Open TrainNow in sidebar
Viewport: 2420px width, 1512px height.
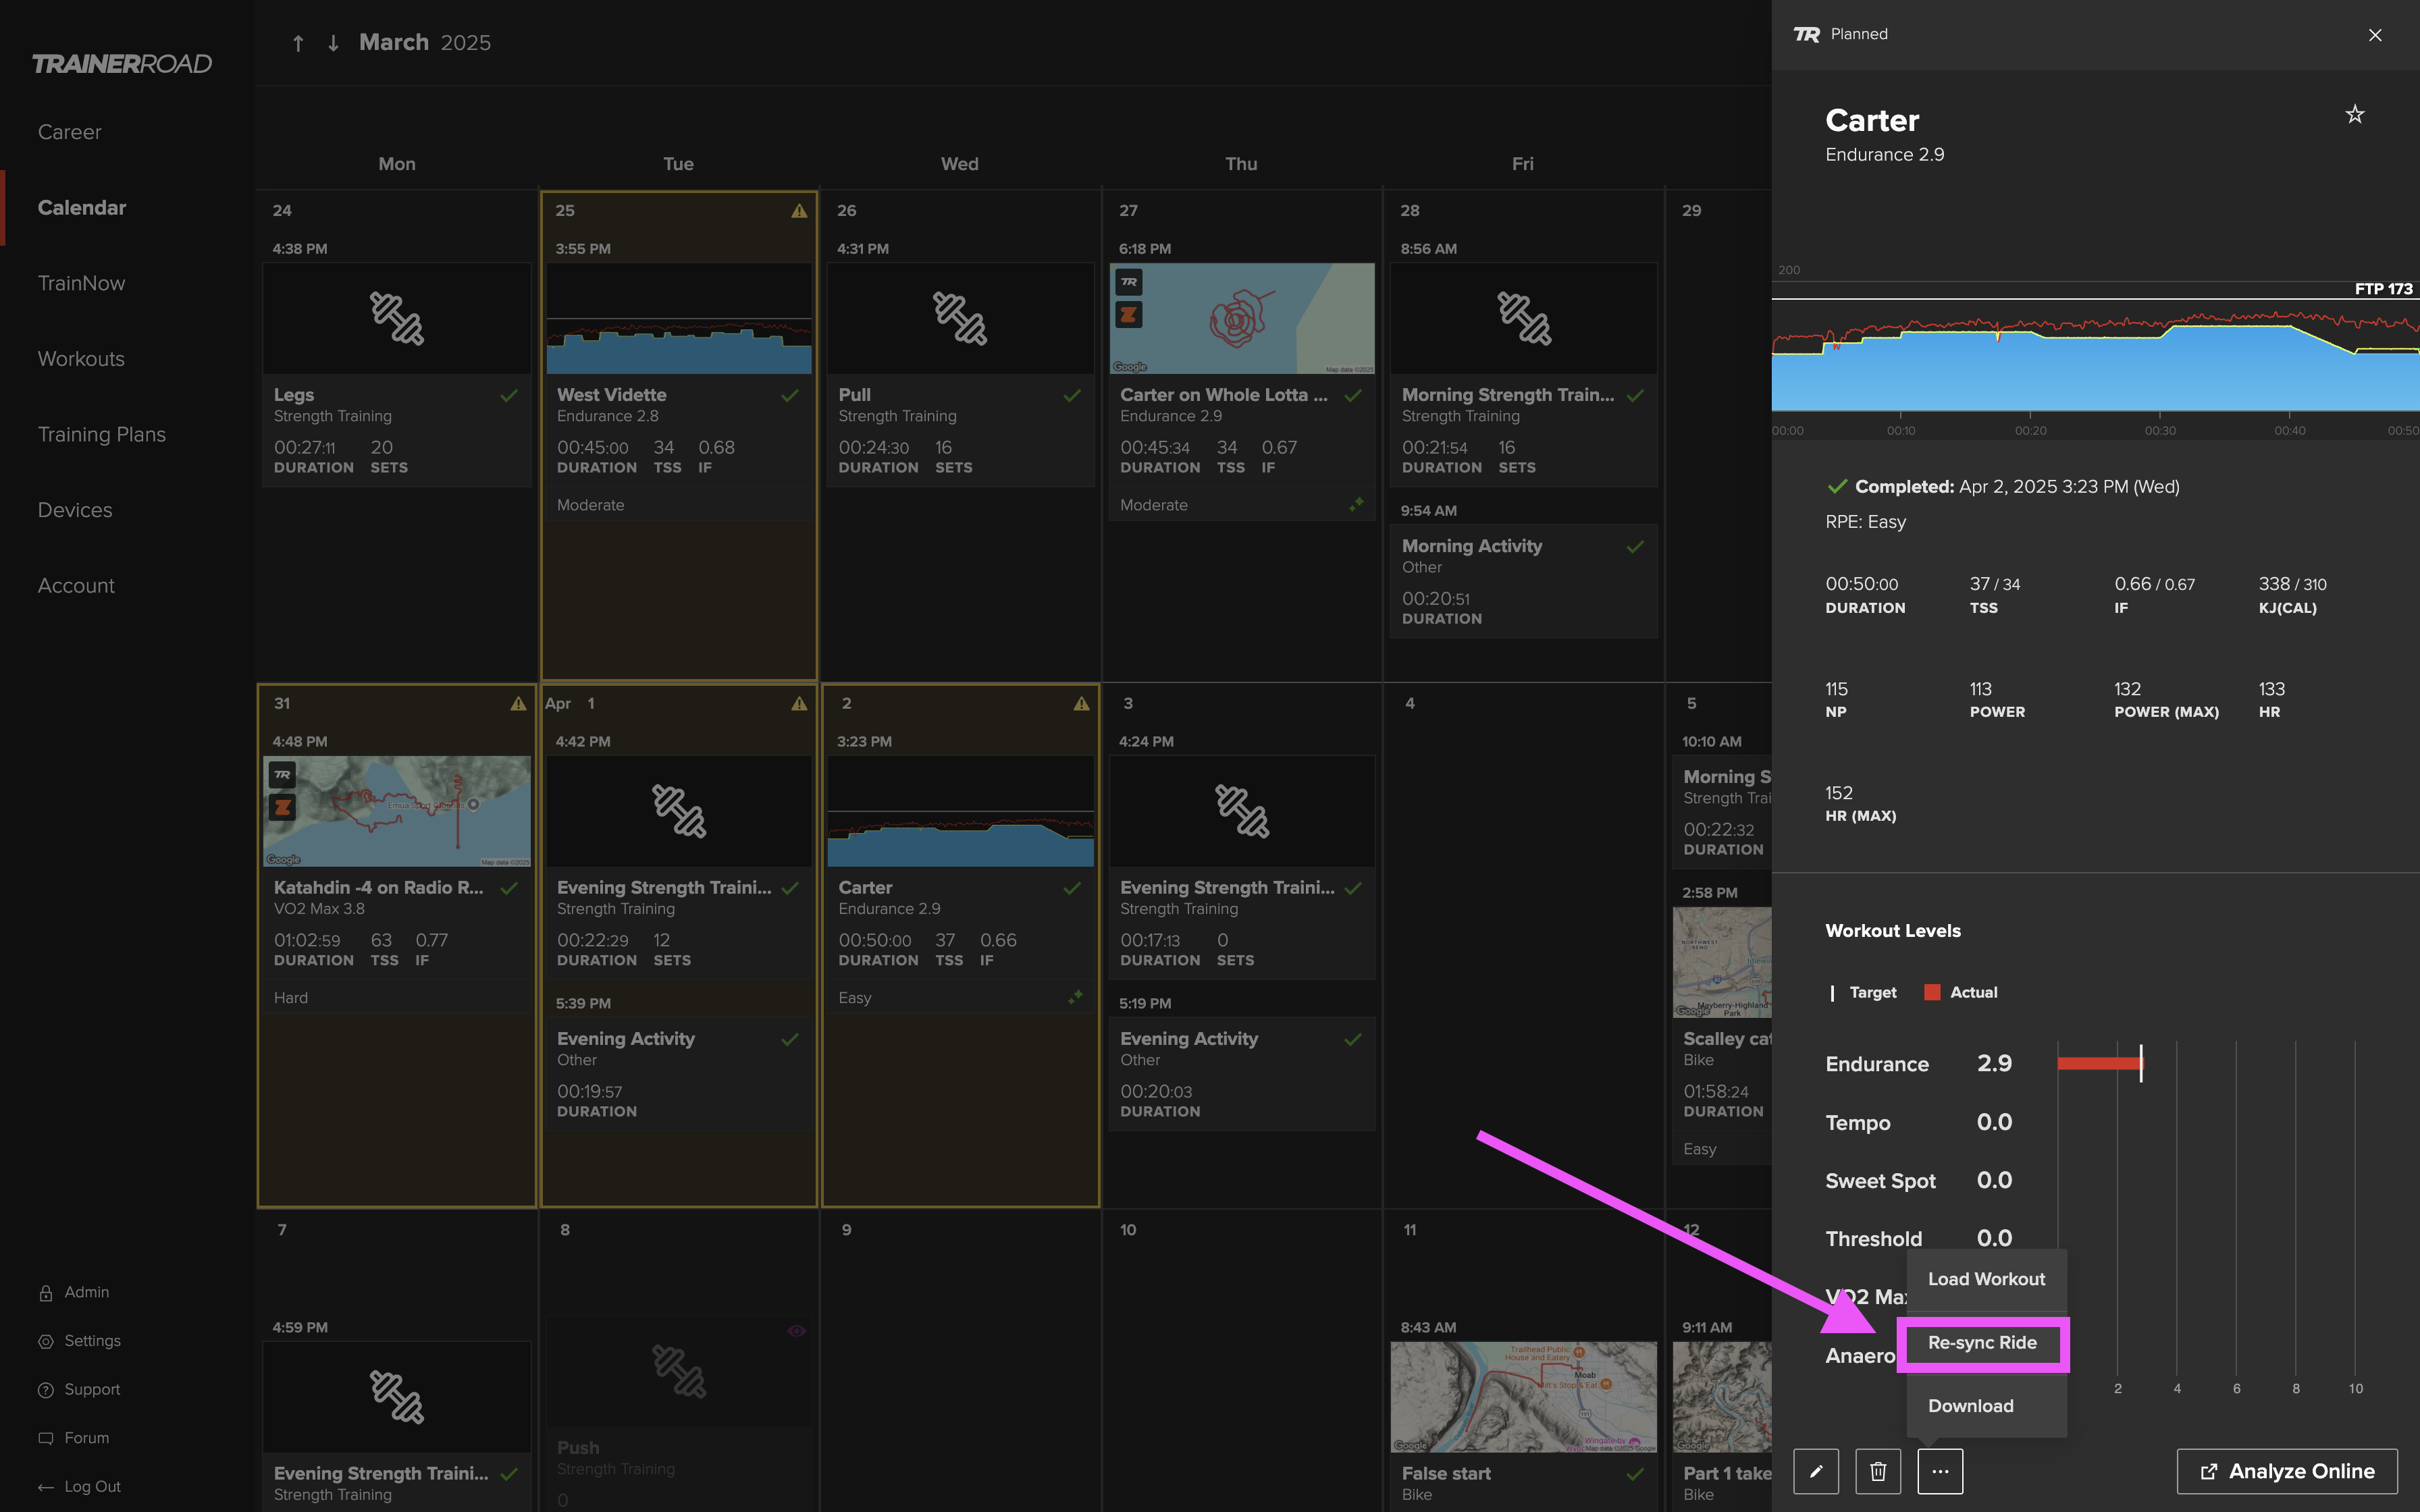pos(81,283)
